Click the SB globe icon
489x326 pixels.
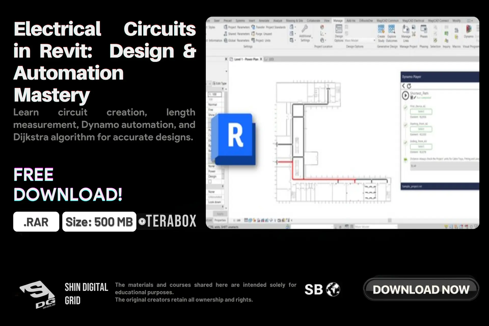[333, 290]
